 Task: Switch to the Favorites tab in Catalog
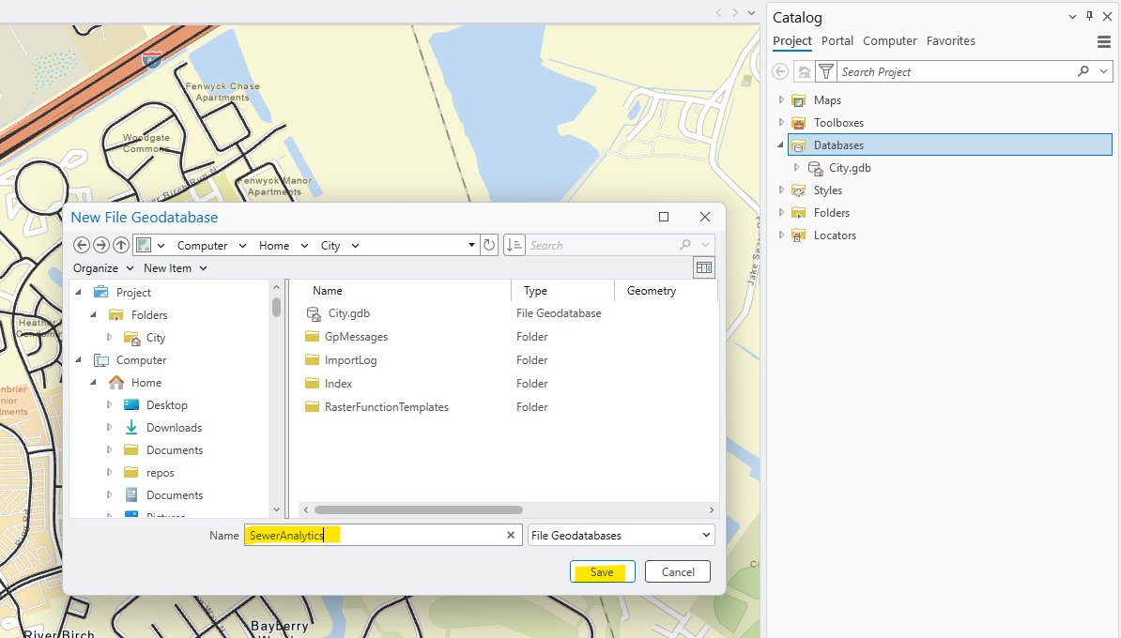tap(950, 40)
